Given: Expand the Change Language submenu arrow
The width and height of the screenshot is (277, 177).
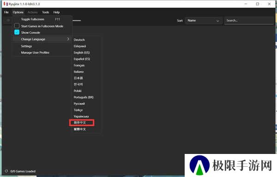Looking at the screenshot, I should point(68,39).
